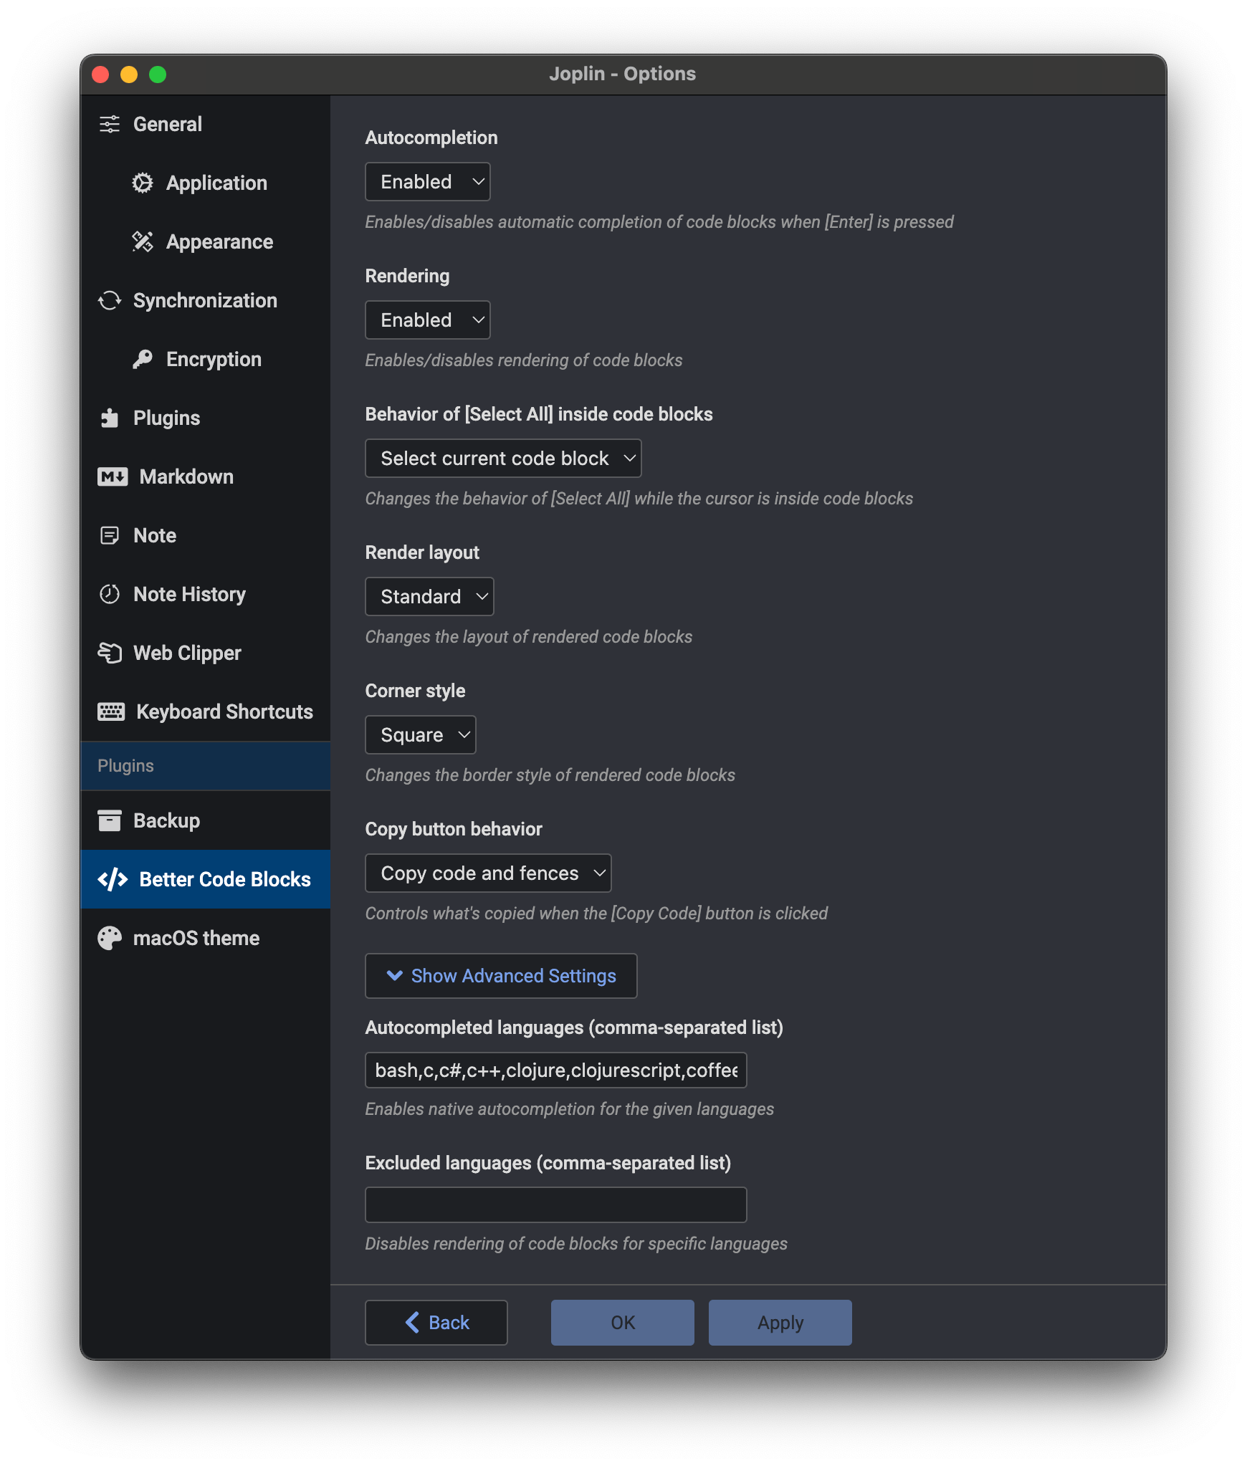Viewport: 1247px width, 1466px height.
Task: Open the Select All behavior dropdown
Action: point(503,459)
